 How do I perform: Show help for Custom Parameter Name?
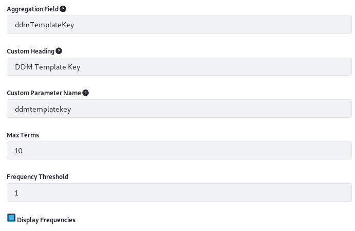(85, 93)
